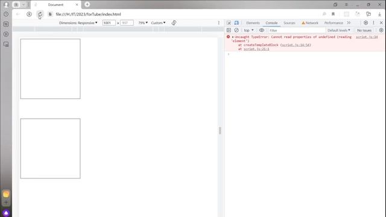Toggle the device toolbar emulation
The height and width of the screenshot is (217, 386).
[x=236, y=23]
